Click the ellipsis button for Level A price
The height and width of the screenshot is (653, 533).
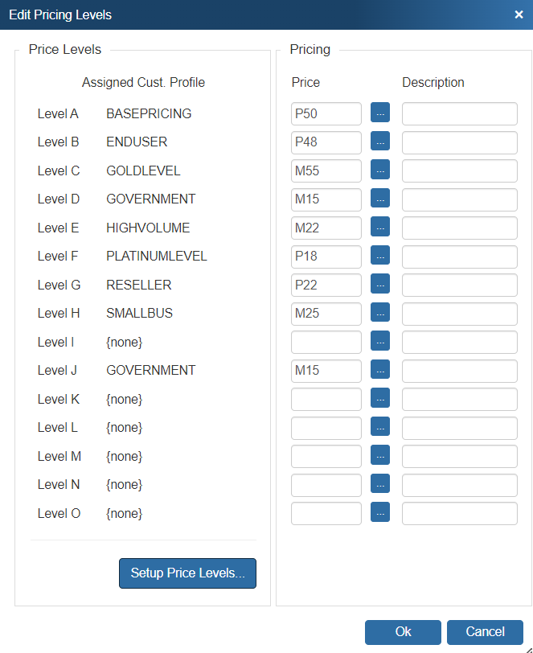(x=379, y=113)
